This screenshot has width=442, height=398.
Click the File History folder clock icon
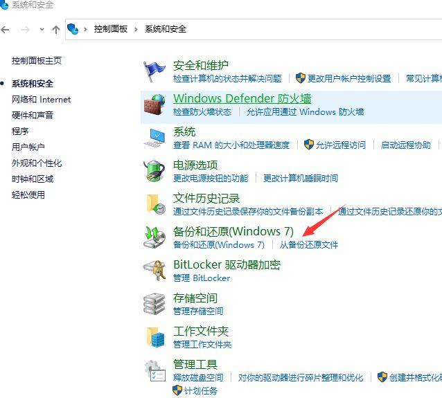(156, 204)
